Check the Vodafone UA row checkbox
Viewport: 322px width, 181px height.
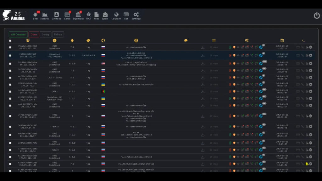10,98
